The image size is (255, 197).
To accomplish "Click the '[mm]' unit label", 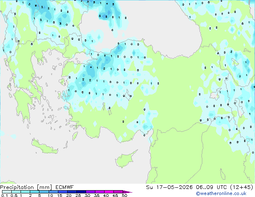I will (x=44, y=187).
